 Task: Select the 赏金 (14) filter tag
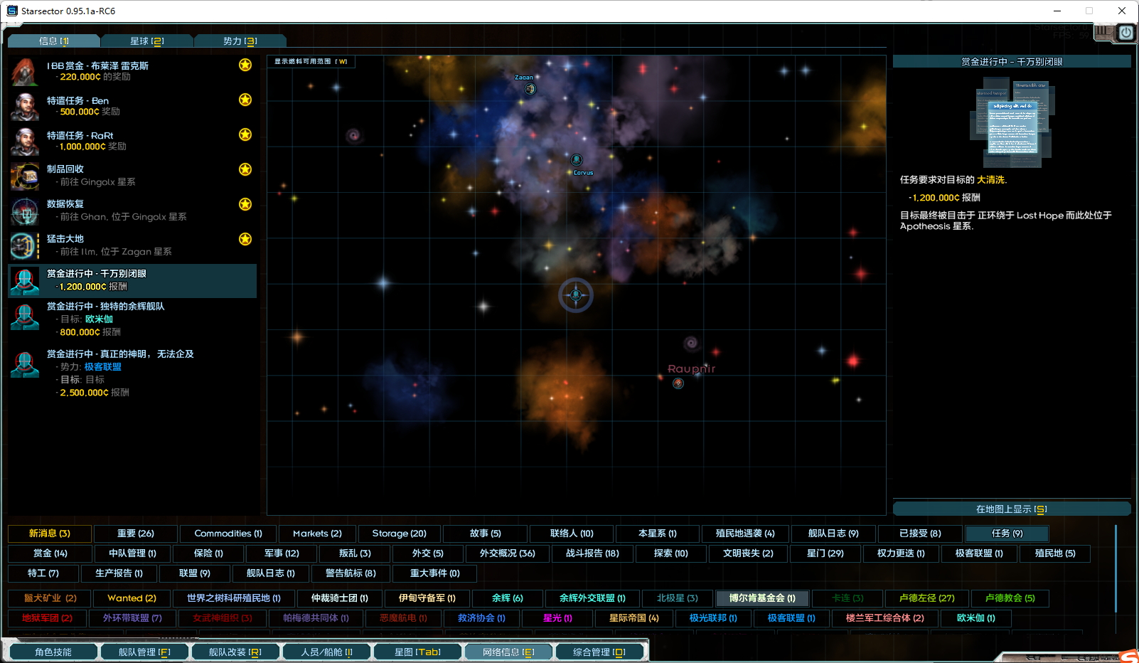click(x=50, y=553)
